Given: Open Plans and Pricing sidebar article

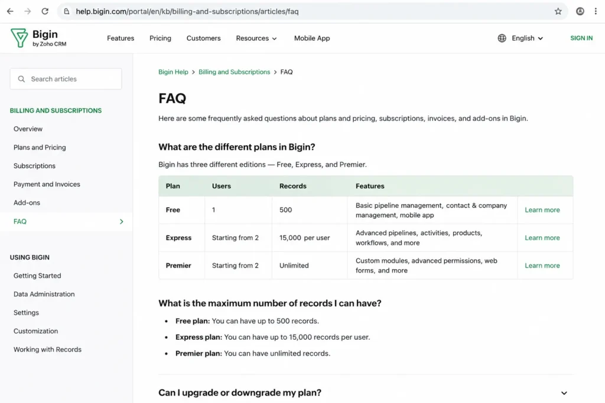Looking at the screenshot, I should coord(40,148).
